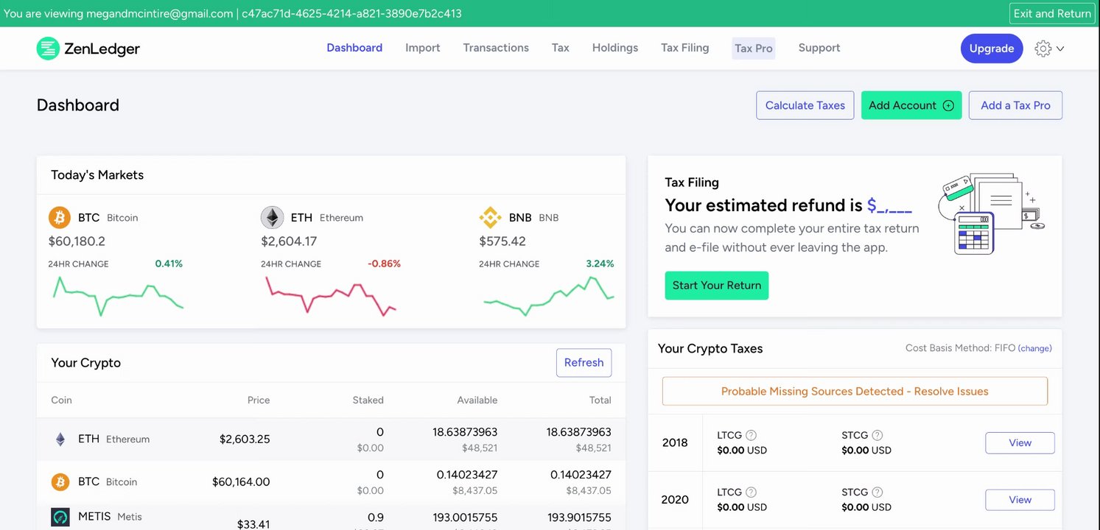View the 2018 crypto taxes

click(1020, 443)
